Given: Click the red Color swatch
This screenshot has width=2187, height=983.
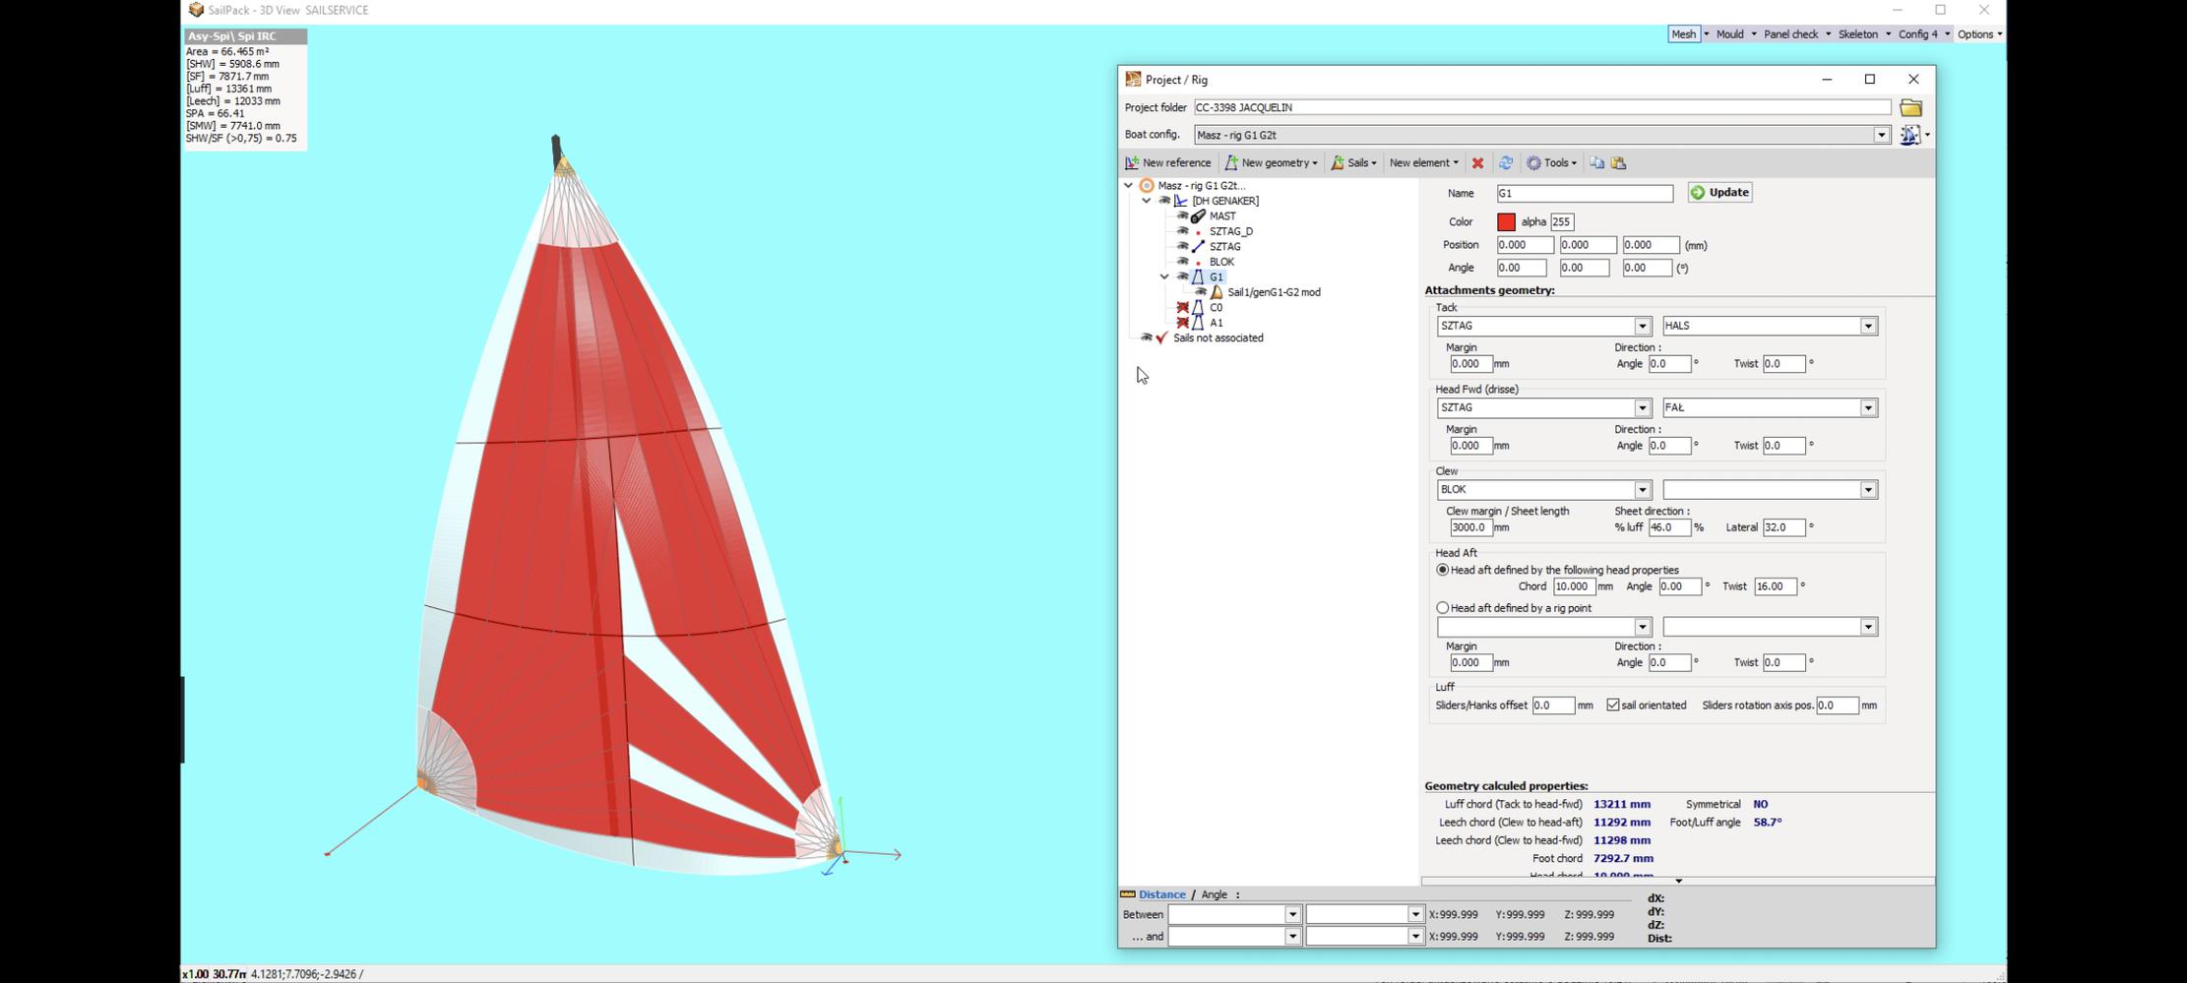Looking at the screenshot, I should pos(1506,222).
